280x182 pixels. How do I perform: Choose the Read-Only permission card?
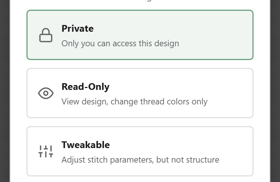coord(140,93)
